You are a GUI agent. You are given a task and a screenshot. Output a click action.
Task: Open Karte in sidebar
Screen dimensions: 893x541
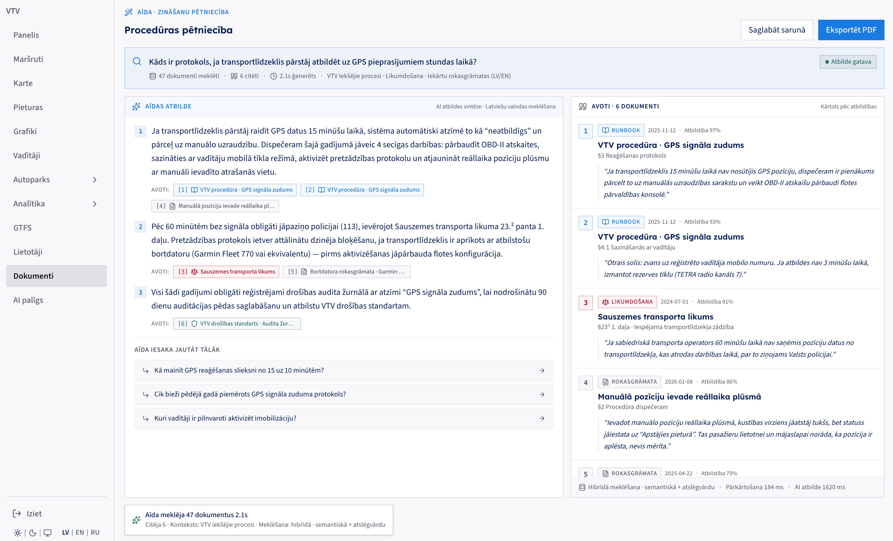[56, 83]
